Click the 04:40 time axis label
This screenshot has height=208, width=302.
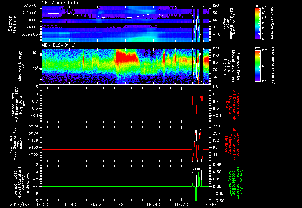click(70, 204)
